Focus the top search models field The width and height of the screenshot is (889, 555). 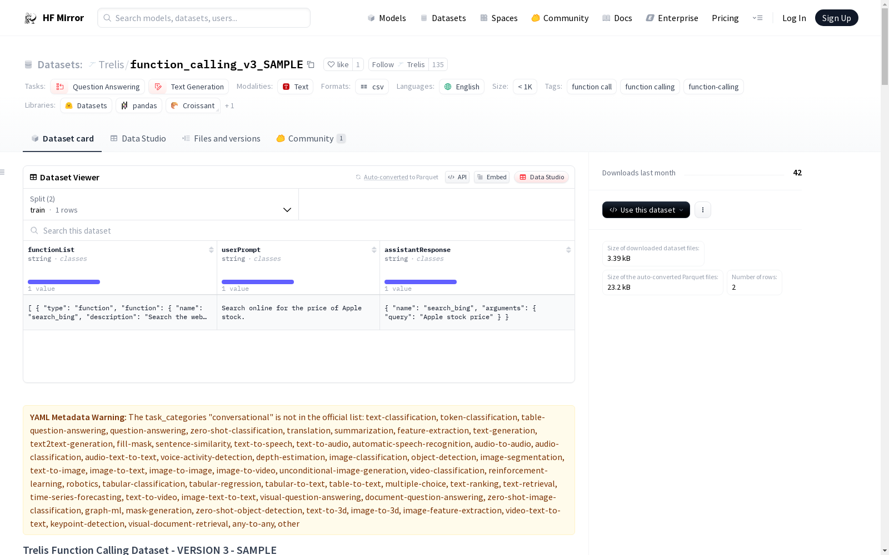(x=204, y=18)
